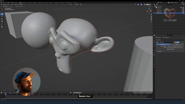Open the viewport Options dropdown
This screenshot has width=185, height=104.
[150, 6]
